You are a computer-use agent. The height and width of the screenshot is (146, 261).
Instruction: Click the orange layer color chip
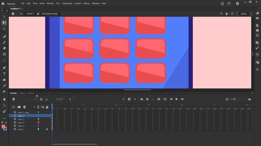[38, 119]
